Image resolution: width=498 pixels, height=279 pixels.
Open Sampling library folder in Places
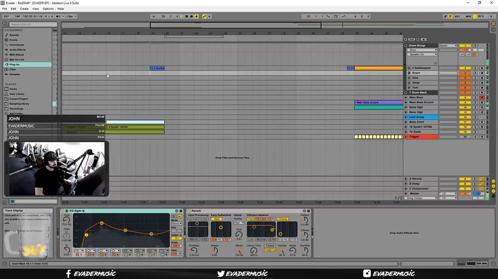click(19, 104)
